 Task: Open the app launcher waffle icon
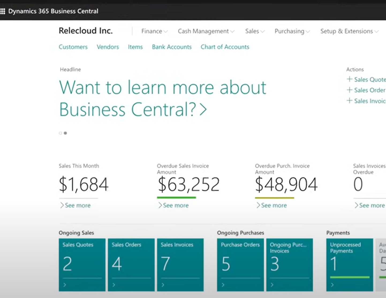coord(3,11)
